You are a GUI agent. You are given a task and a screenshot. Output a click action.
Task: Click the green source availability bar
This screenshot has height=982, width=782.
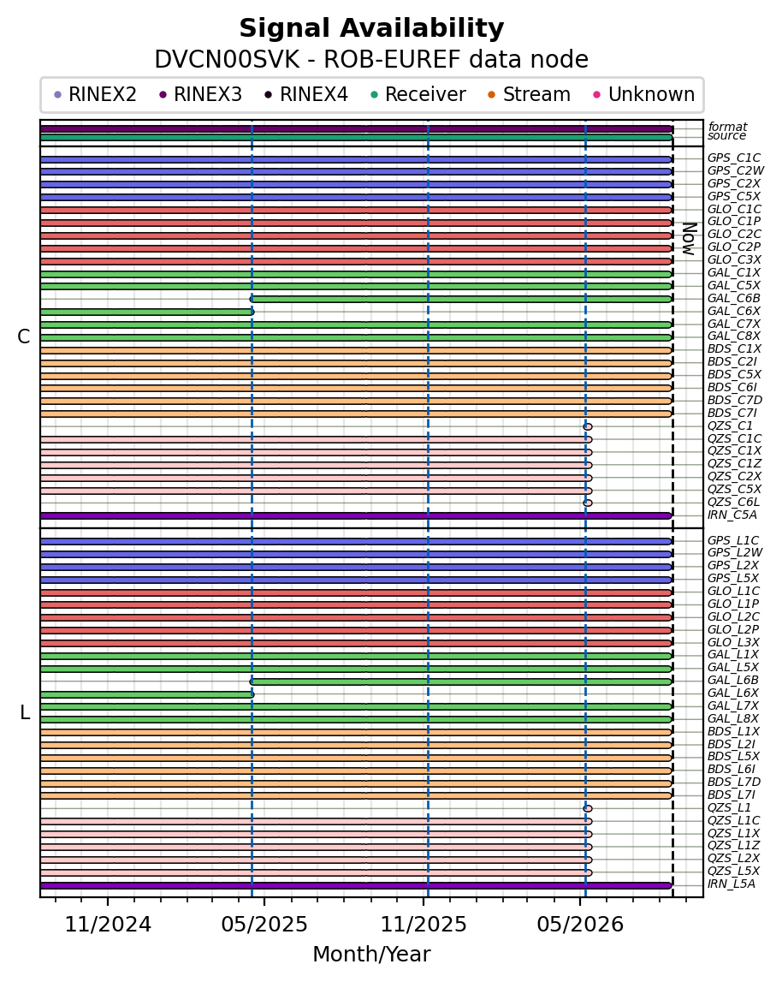coord(356,138)
